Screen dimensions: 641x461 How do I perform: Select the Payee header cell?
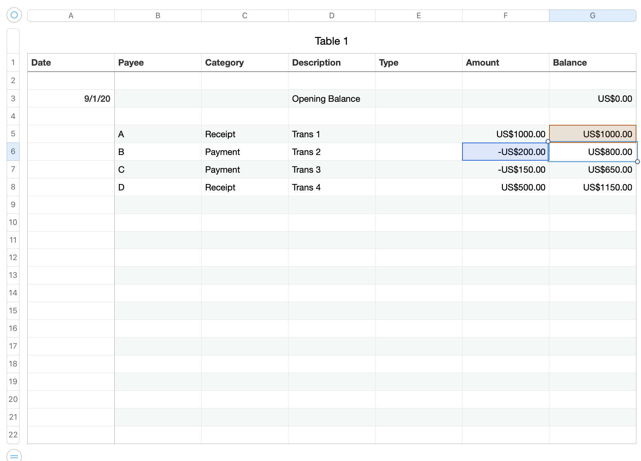[158, 63]
